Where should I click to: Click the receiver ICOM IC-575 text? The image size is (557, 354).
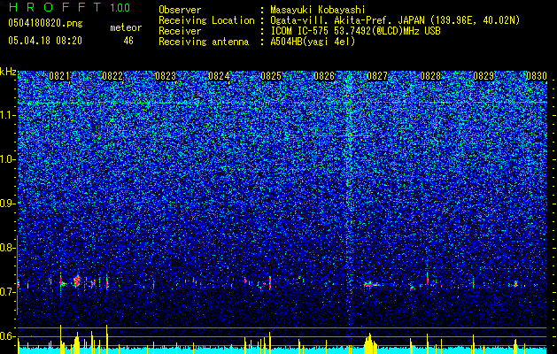[x=355, y=31]
